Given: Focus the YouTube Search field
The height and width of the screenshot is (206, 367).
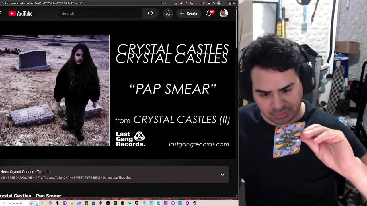Looking at the screenshot, I should click(100, 13).
